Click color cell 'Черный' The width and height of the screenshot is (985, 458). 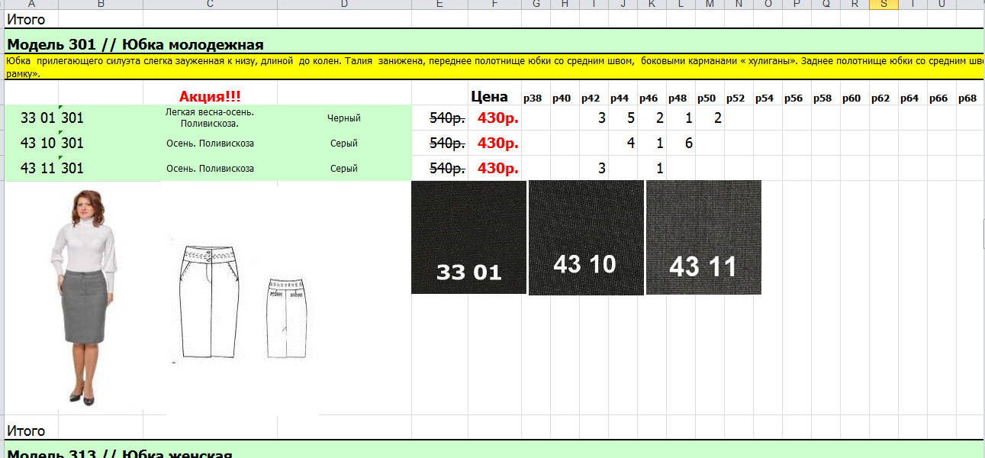tap(344, 118)
